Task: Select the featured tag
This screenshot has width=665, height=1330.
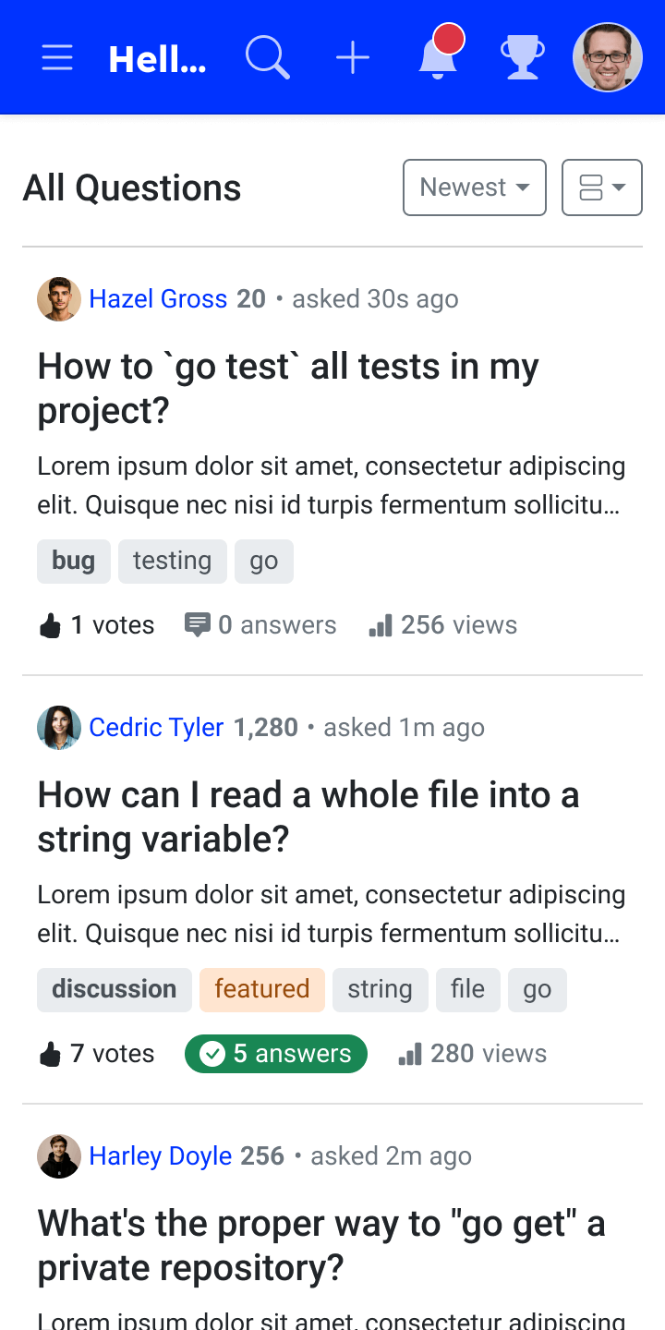Action: point(262,989)
